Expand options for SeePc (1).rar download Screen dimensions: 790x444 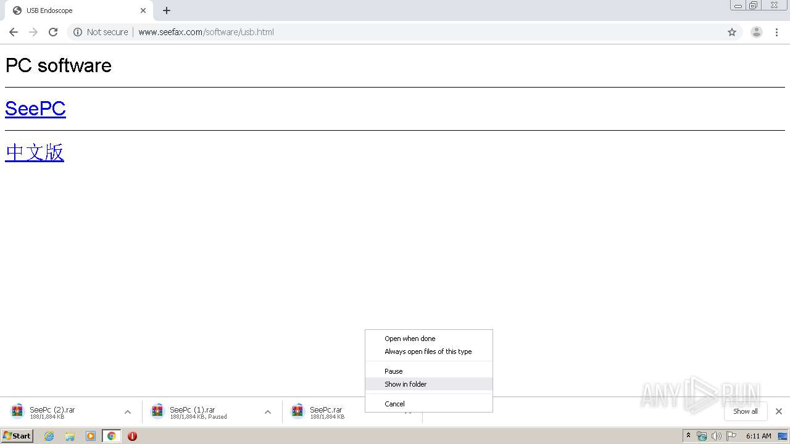(268, 412)
